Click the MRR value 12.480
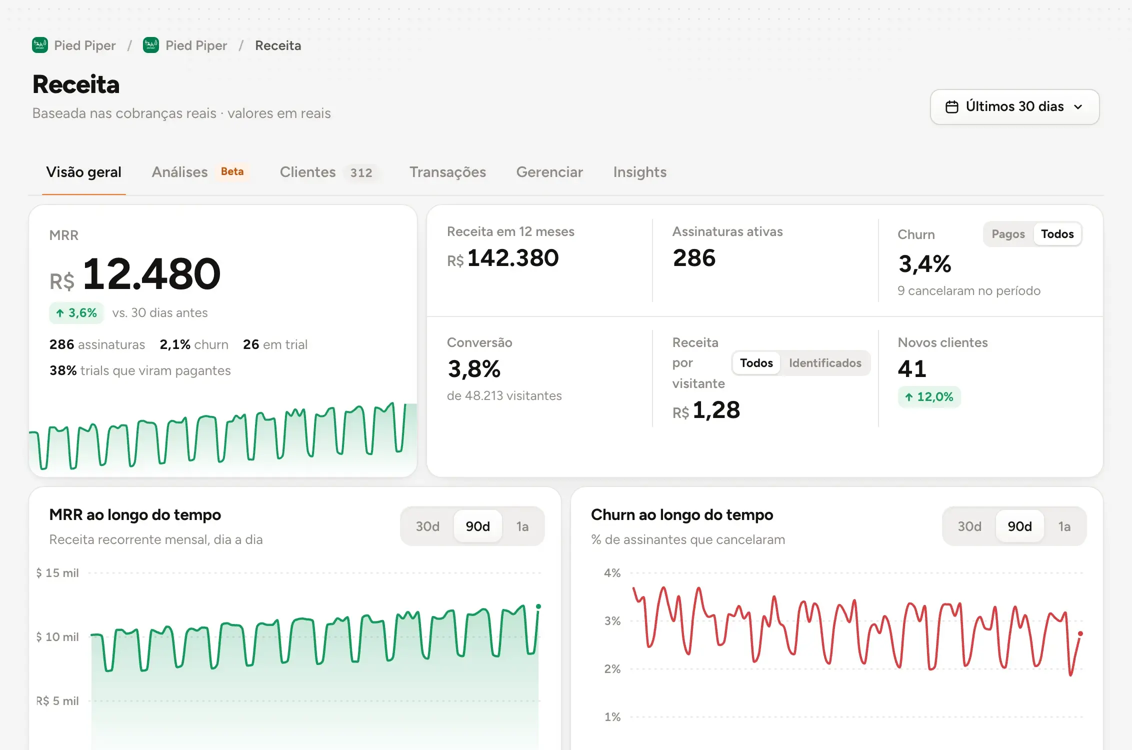 151,274
